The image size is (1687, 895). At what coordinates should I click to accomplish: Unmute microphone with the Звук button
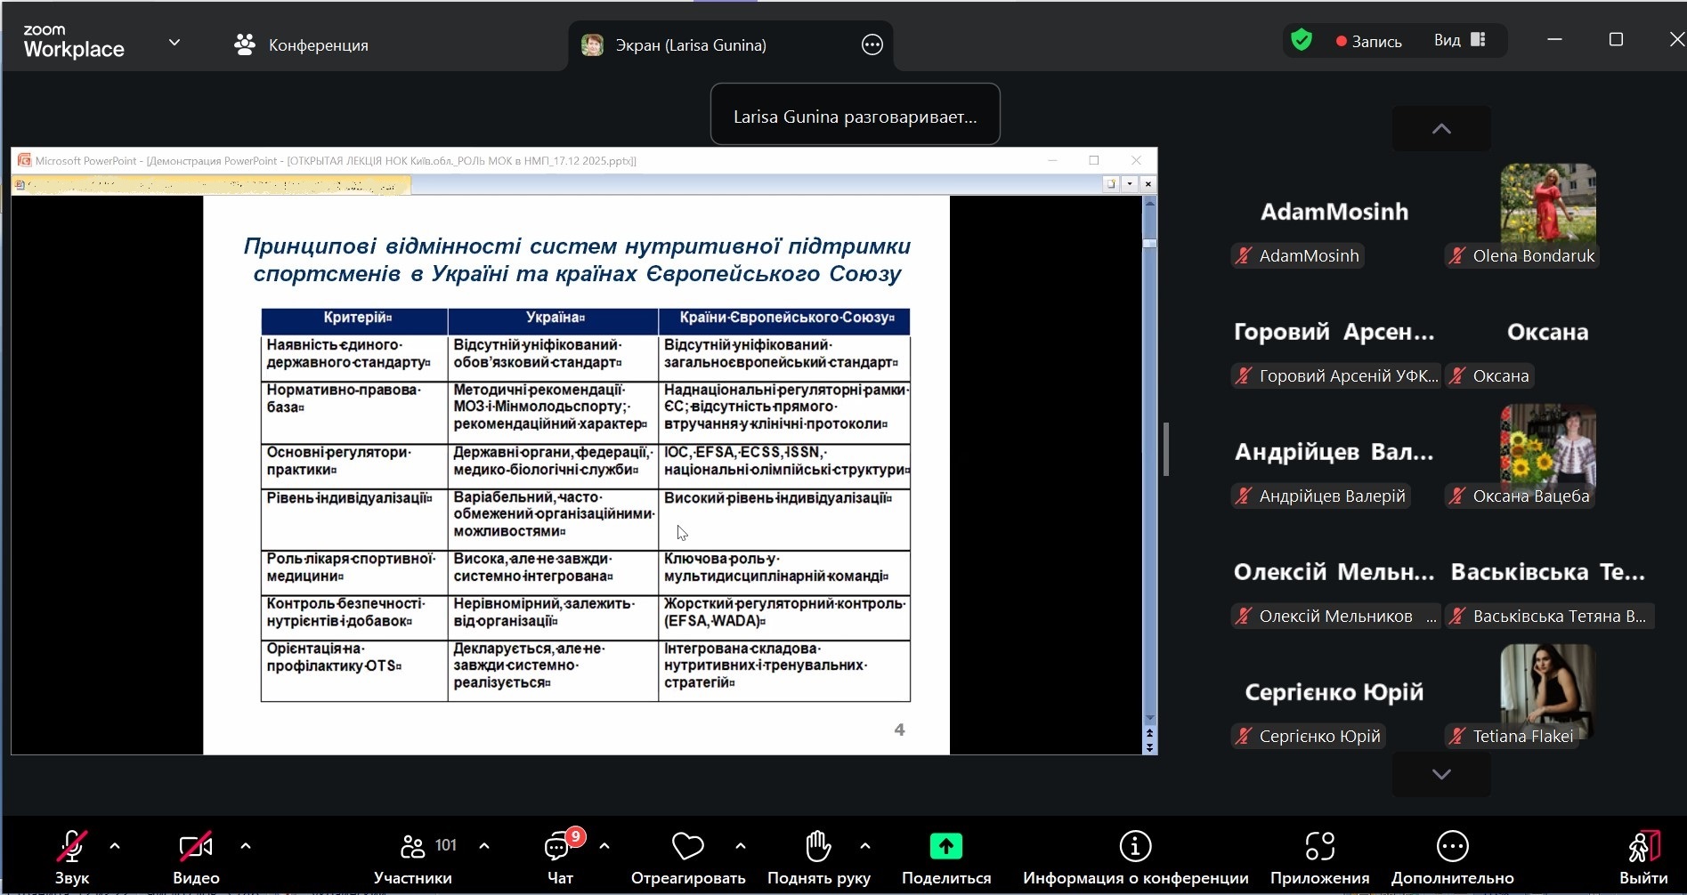tap(71, 847)
